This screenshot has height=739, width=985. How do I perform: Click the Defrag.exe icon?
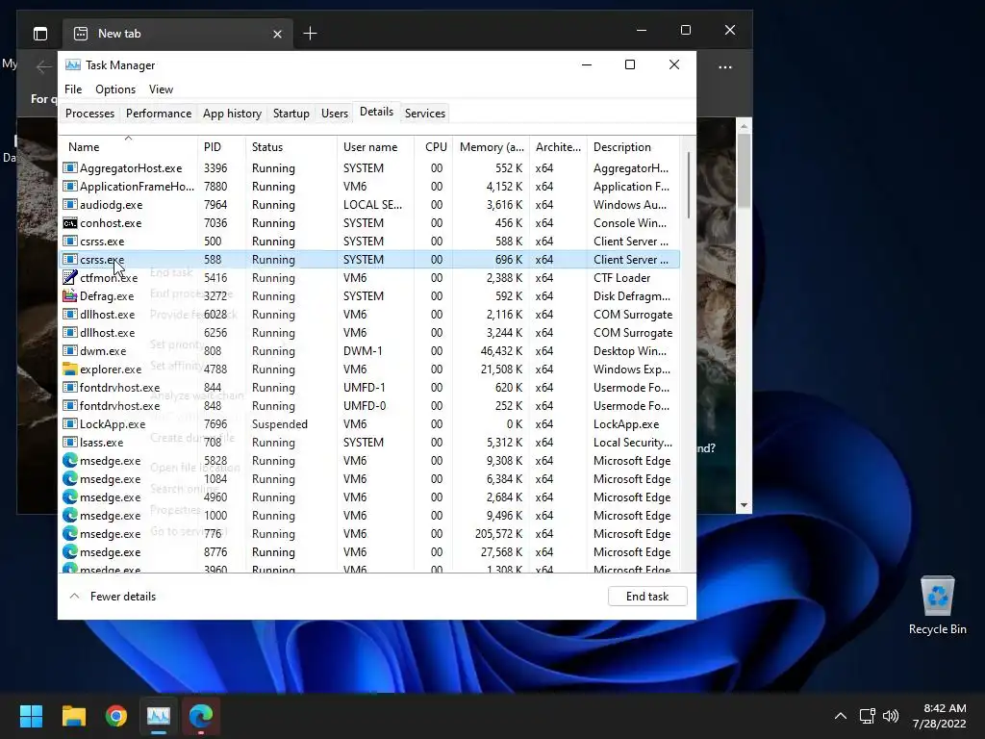point(69,296)
